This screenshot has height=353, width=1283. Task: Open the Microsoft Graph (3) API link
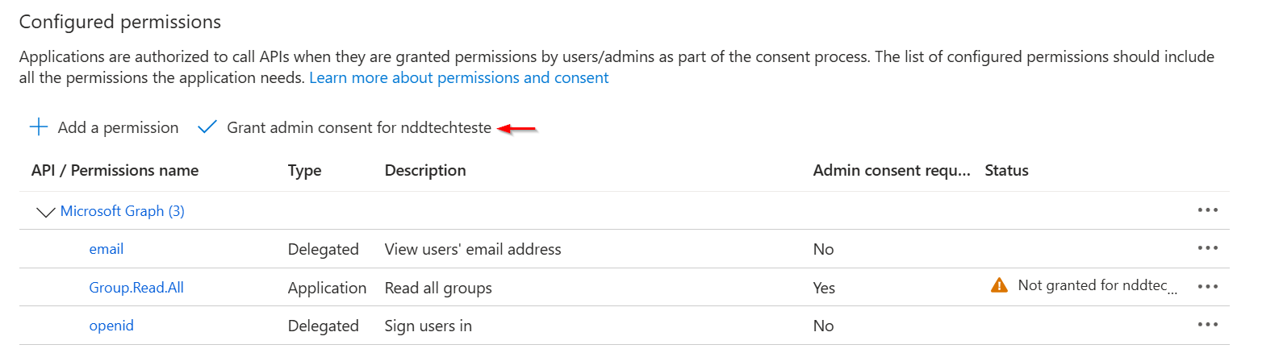[x=122, y=211]
